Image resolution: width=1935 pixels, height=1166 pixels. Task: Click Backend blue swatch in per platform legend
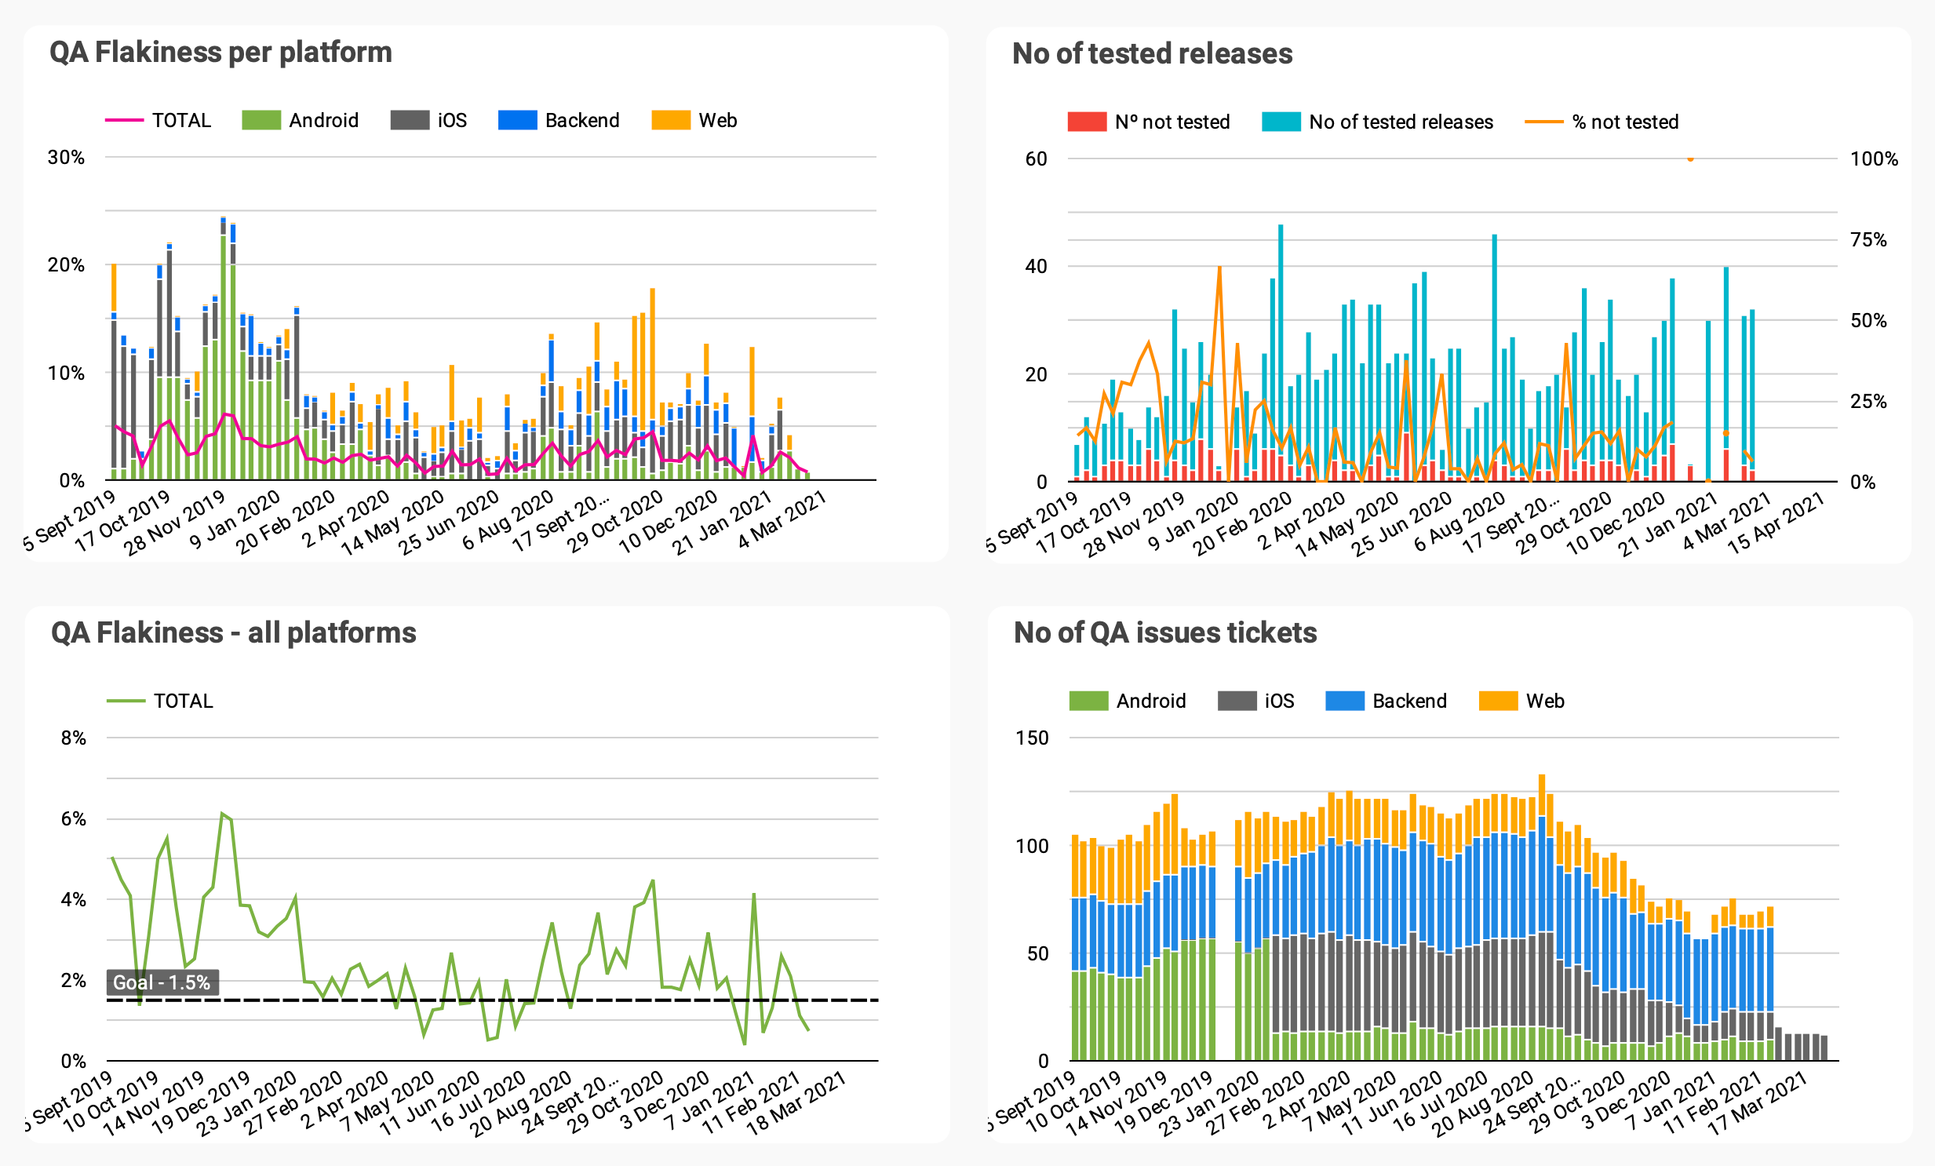pos(518,120)
